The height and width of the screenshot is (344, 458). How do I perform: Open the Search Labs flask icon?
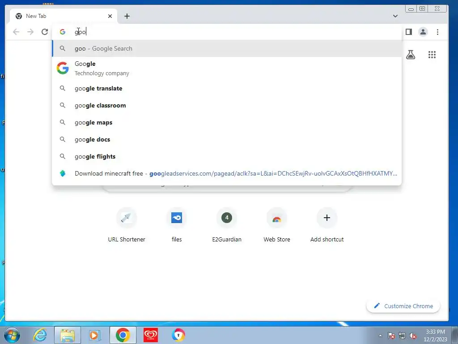click(x=411, y=55)
